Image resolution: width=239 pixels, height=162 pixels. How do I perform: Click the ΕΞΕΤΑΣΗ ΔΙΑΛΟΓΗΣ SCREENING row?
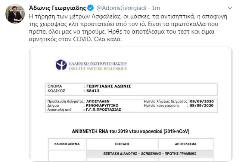(149, 154)
